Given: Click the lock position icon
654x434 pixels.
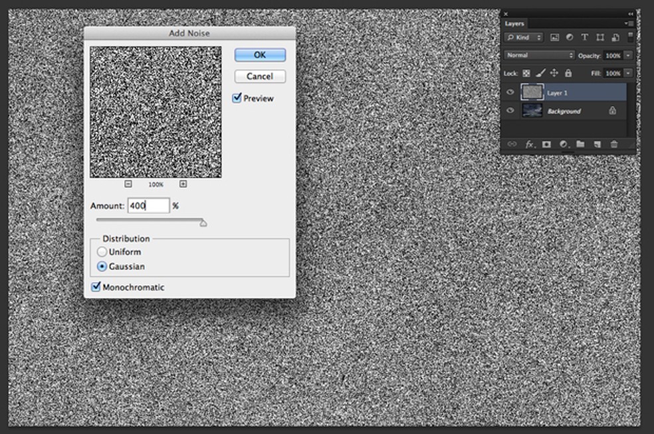Looking at the screenshot, I should [554, 73].
